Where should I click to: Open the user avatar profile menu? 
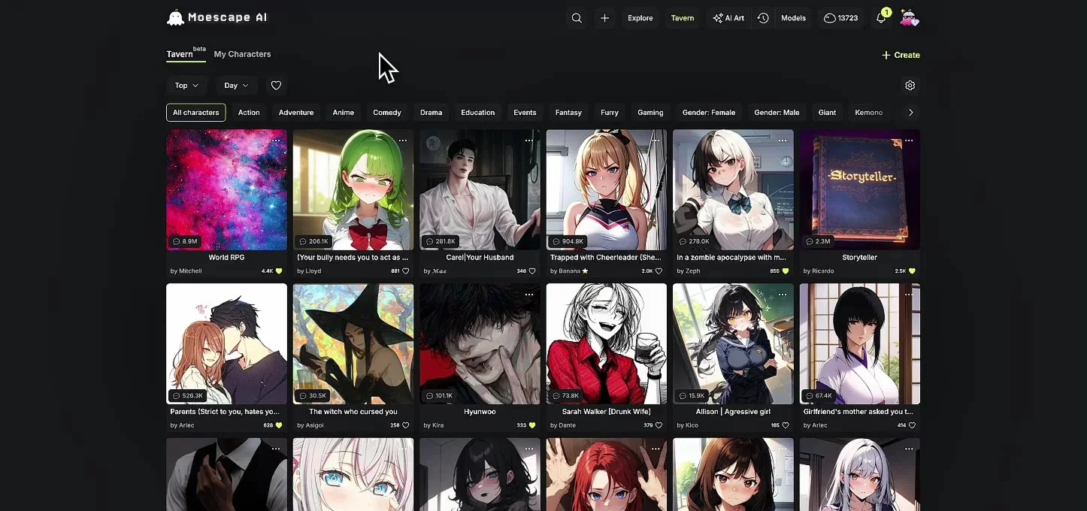pos(909,18)
